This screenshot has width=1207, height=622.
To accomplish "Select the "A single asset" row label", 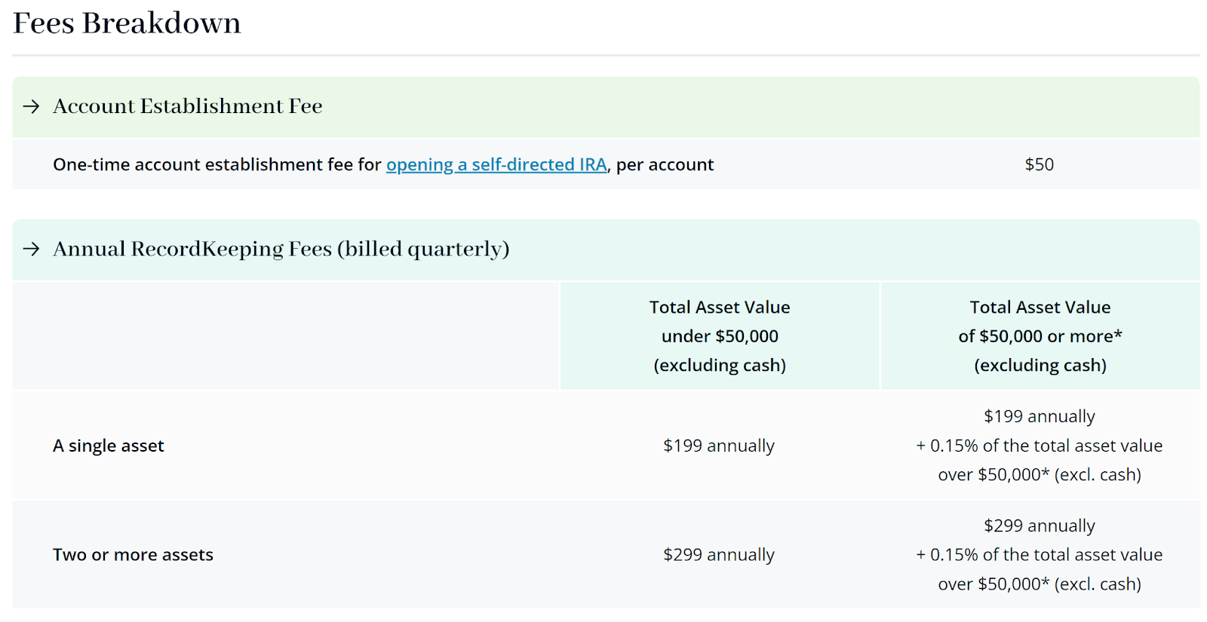I will 108,446.
